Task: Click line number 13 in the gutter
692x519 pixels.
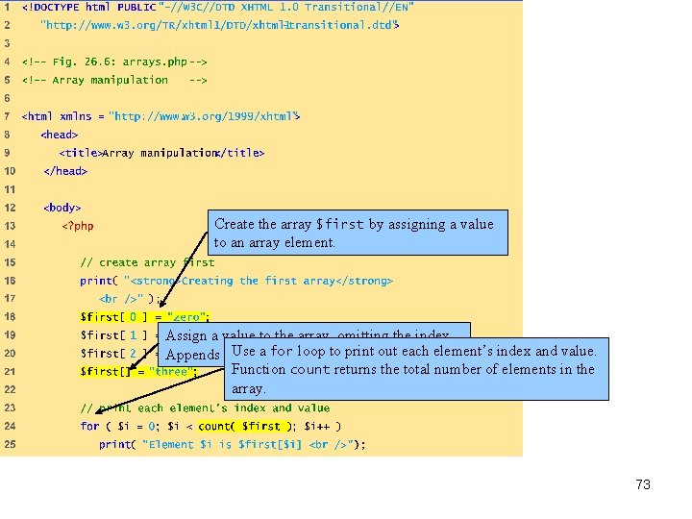Action: pos(10,226)
